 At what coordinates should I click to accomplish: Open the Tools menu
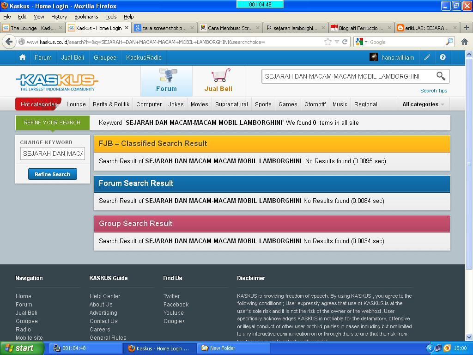pos(111,17)
